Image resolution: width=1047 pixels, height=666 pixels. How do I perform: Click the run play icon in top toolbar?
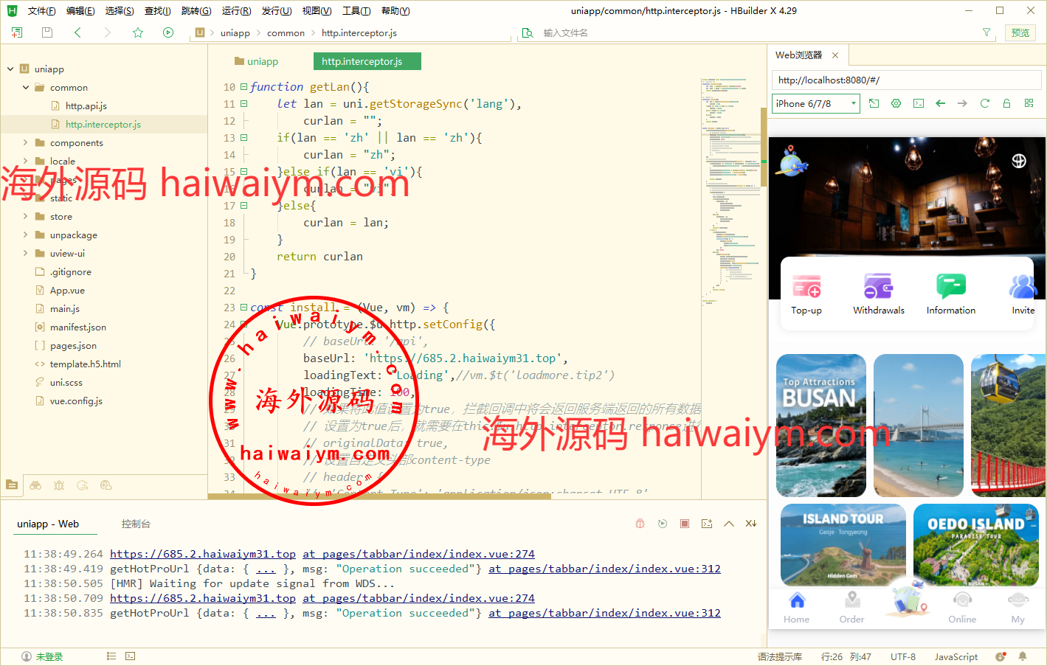coord(168,32)
